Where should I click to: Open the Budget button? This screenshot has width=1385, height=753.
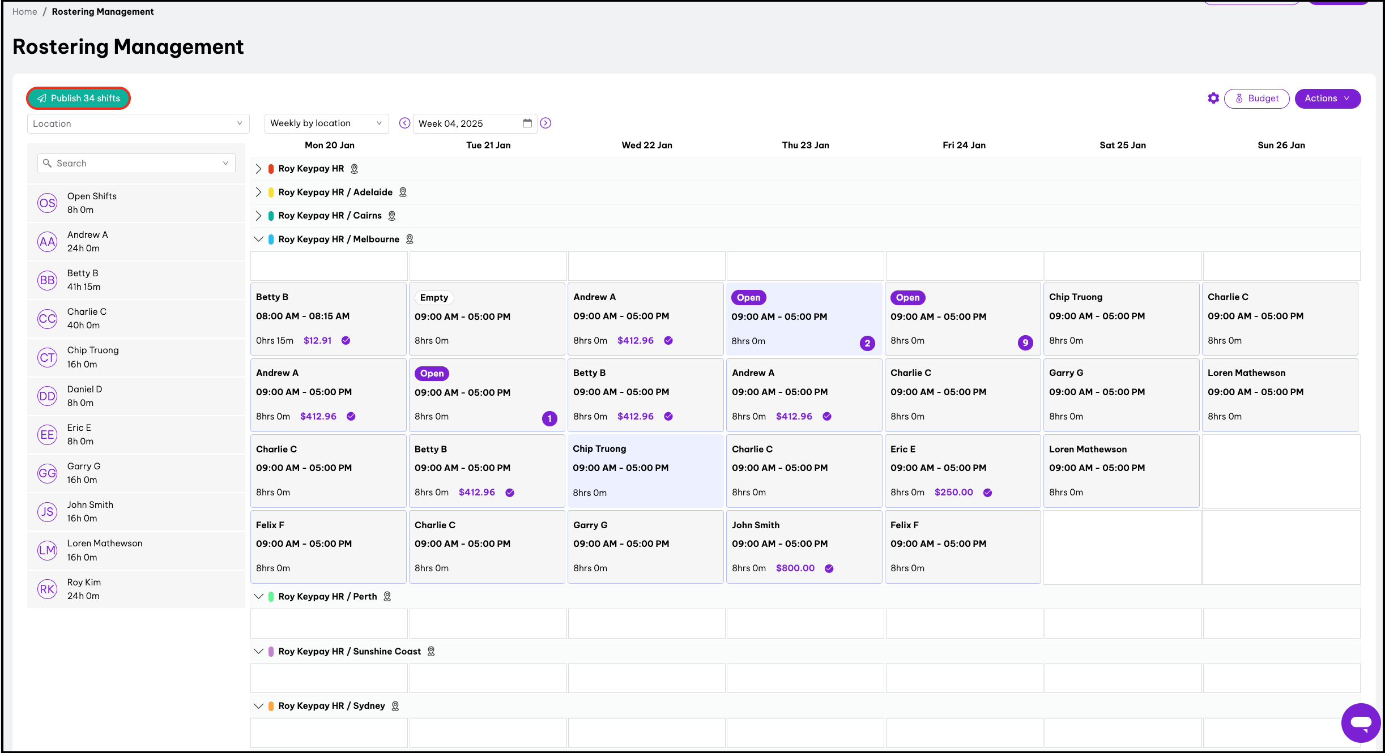pos(1256,99)
